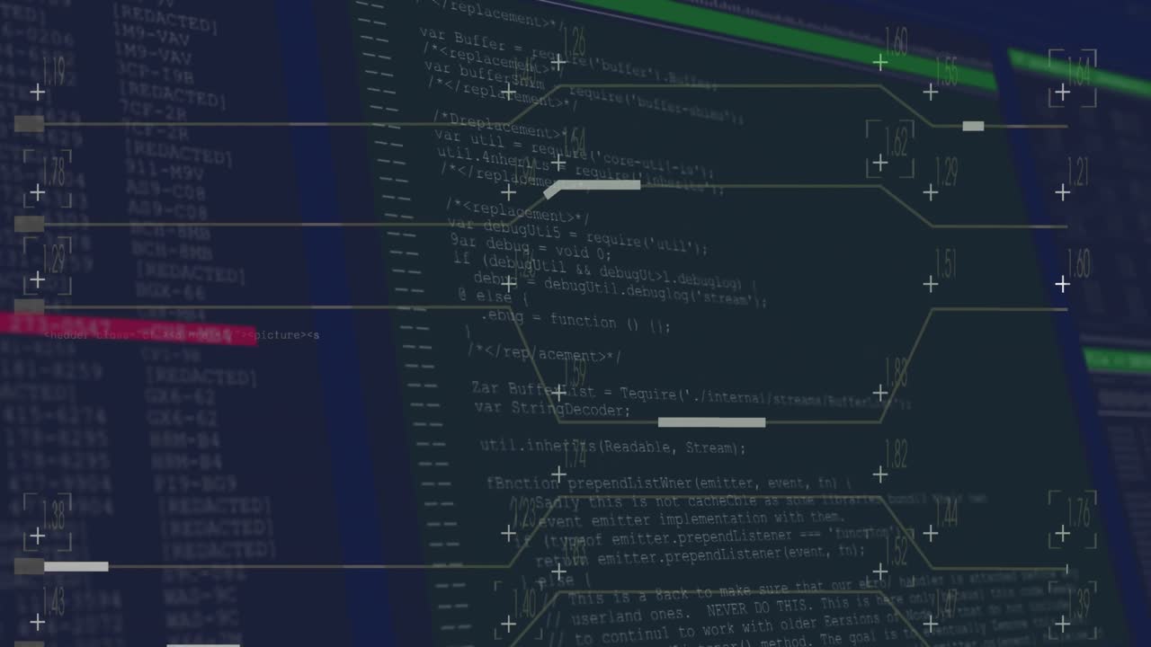Click the crosshair marker labeled 1.21
Image resolution: width=1151 pixels, height=647 pixels.
click(x=1062, y=192)
